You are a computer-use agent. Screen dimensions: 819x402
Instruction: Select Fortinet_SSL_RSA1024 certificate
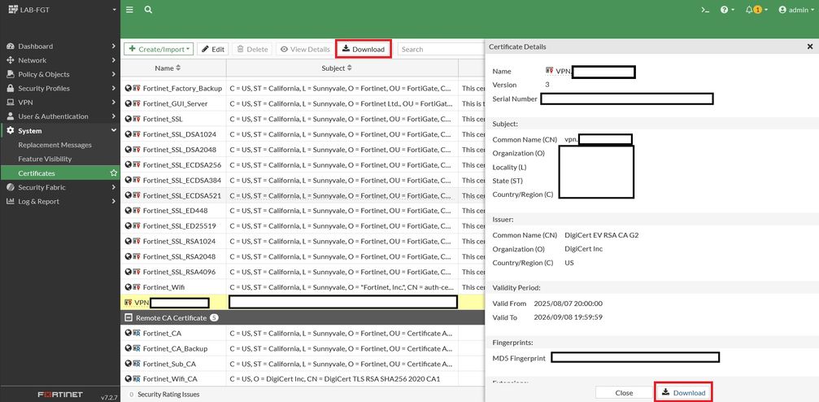click(x=303, y=242)
